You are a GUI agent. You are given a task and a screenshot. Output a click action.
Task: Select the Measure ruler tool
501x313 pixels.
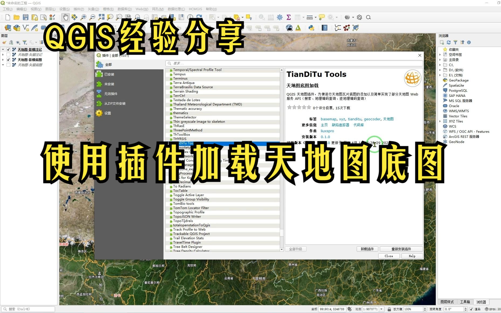tap(310, 17)
